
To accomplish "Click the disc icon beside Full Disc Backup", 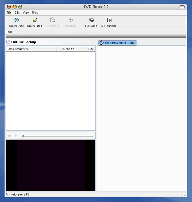I will (8, 42).
